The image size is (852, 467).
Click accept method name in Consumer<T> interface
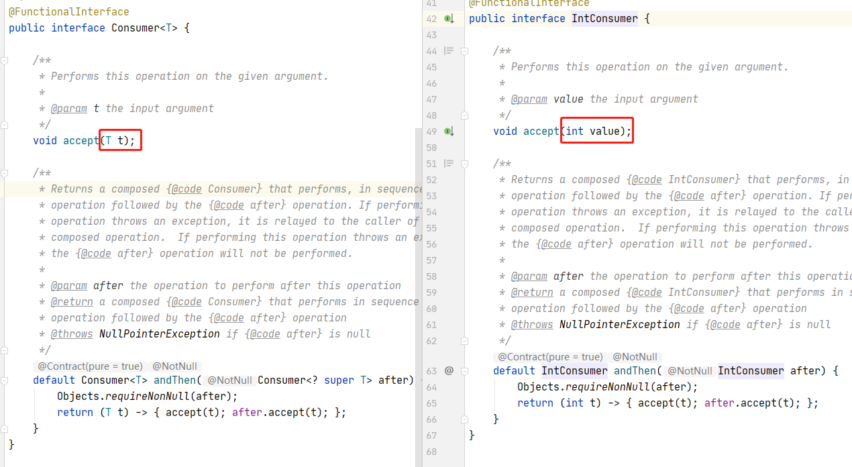click(x=81, y=141)
